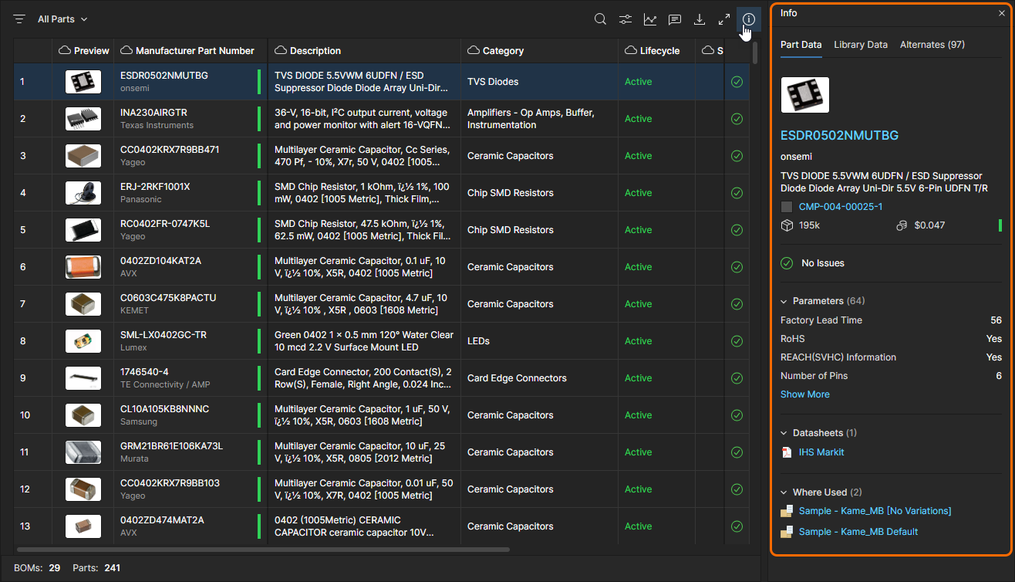The height and width of the screenshot is (582, 1015).
Task: Open the IHS Markit datasheet link
Action: 821,452
